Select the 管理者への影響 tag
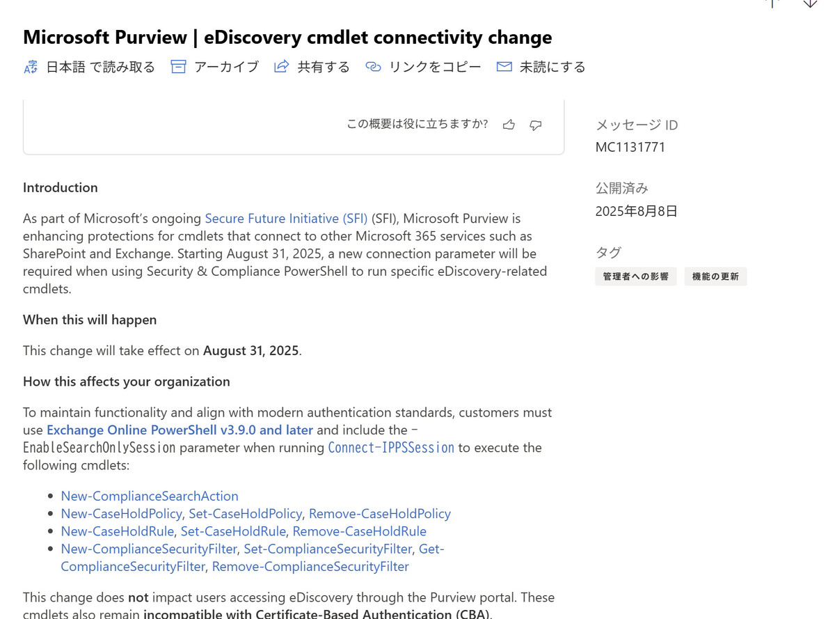The width and height of the screenshot is (835, 619). coord(636,276)
